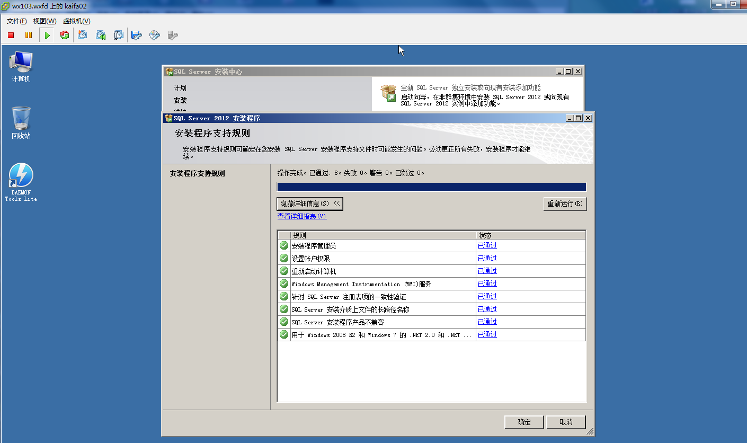Click green check icon for 设置帐户权限
This screenshot has width=747, height=443.
point(284,258)
